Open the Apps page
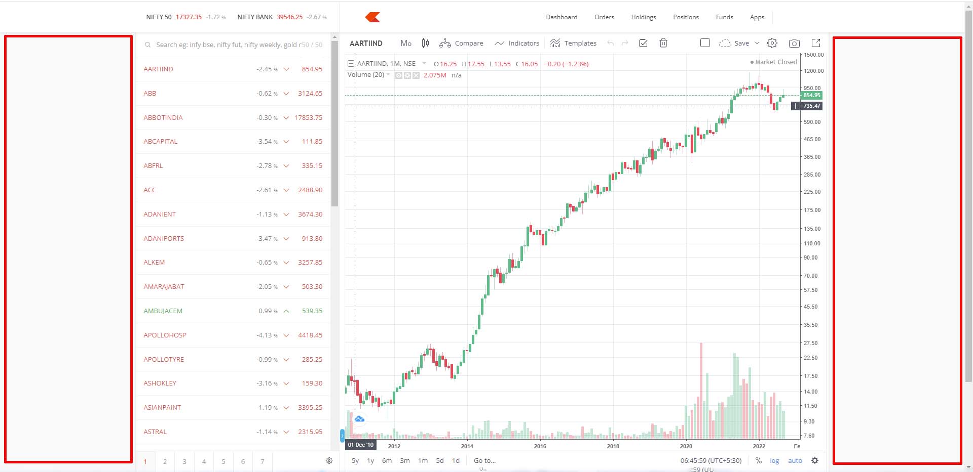973x472 pixels. [757, 17]
